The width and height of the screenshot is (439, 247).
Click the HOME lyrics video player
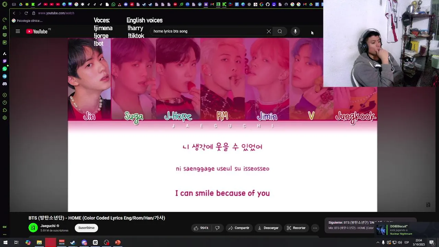(222, 125)
